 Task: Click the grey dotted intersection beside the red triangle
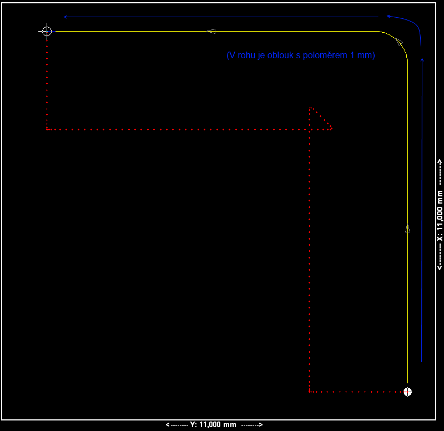[309, 129]
